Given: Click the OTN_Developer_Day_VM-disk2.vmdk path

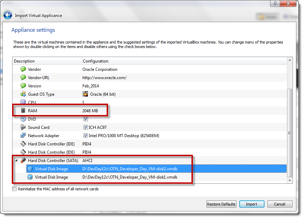Looking at the screenshot, I should coord(130,169).
